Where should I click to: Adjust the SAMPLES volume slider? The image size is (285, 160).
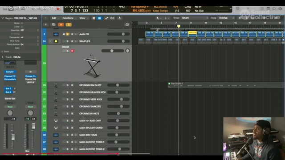pos(118,41)
